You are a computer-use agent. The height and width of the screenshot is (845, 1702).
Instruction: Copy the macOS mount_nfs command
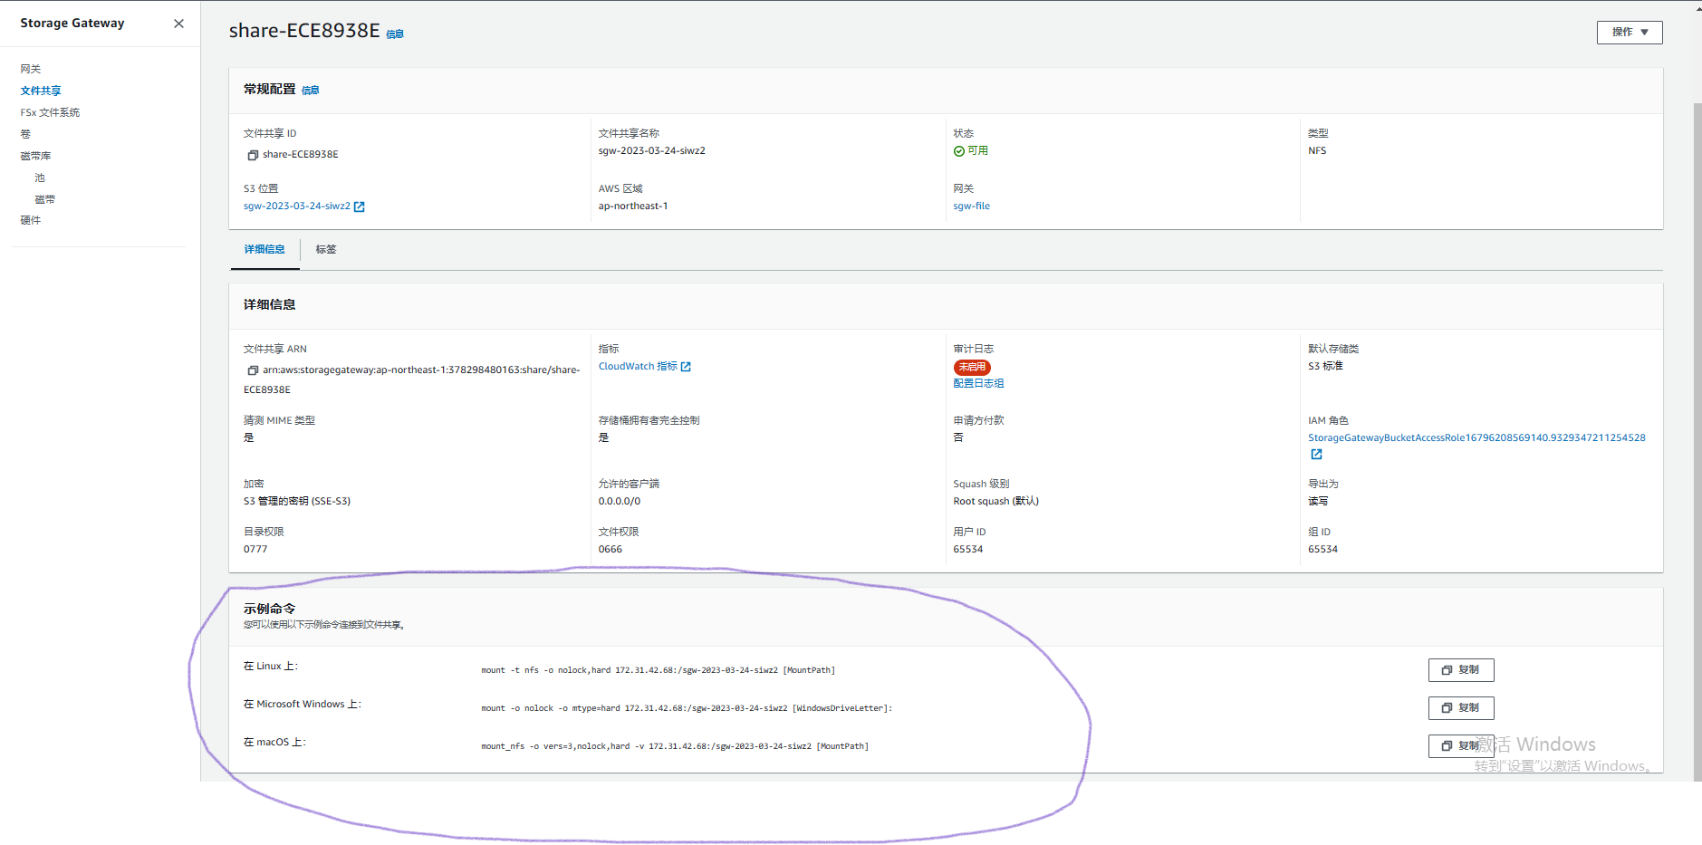point(1461,746)
